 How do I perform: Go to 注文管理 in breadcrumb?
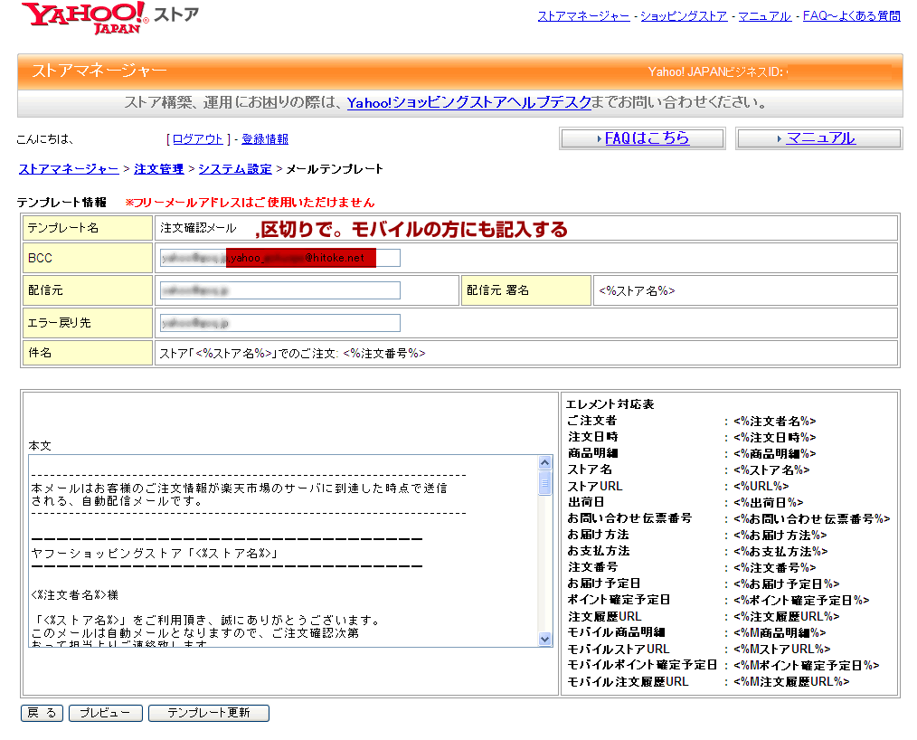158,169
